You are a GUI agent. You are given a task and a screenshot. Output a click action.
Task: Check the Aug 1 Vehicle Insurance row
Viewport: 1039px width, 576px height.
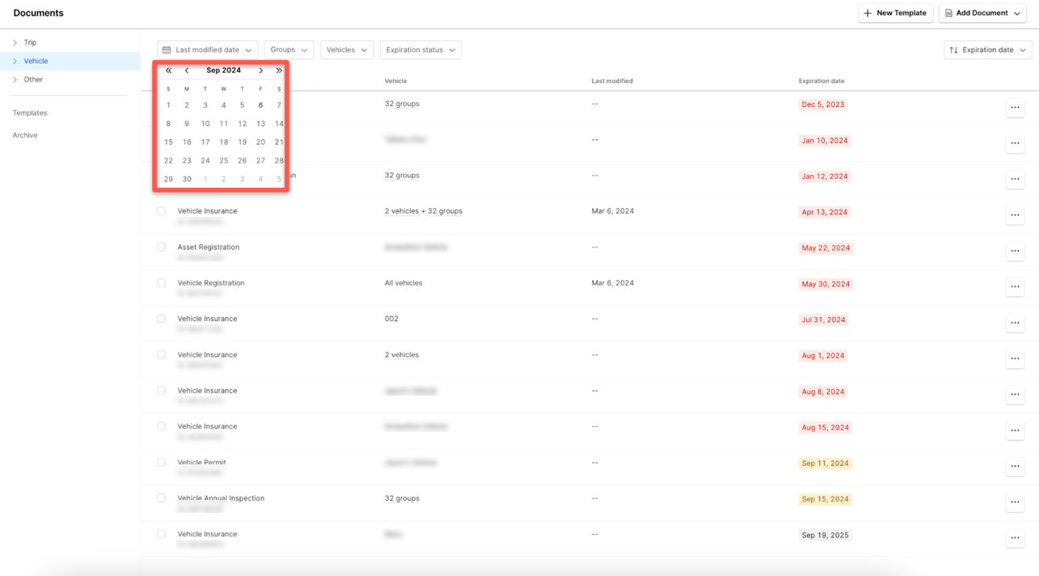point(162,354)
